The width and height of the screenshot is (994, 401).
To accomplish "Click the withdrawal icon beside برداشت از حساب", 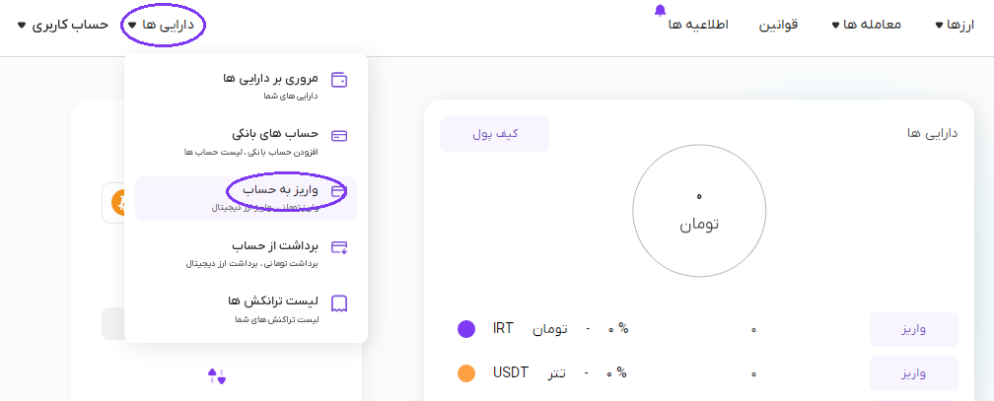I will 339,247.
